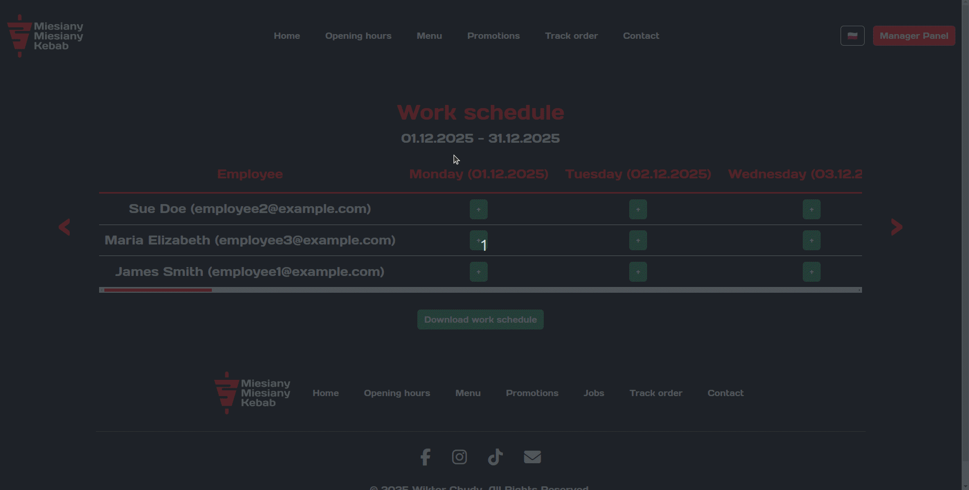Open the Instagram icon link

tap(459, 457)
